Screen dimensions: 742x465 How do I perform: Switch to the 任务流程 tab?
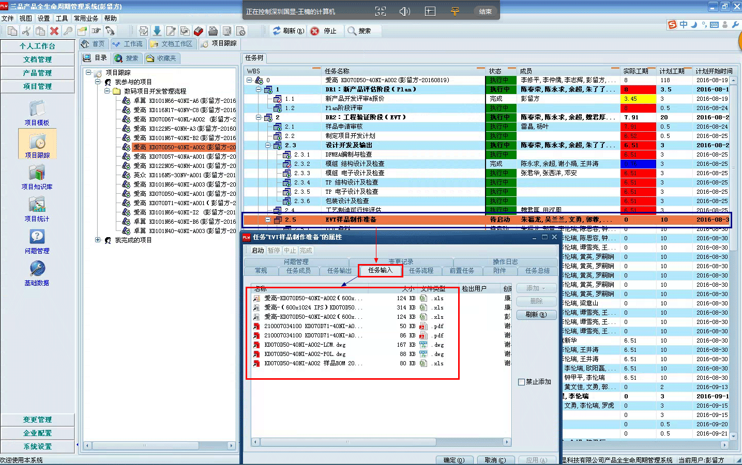(421, 271)
